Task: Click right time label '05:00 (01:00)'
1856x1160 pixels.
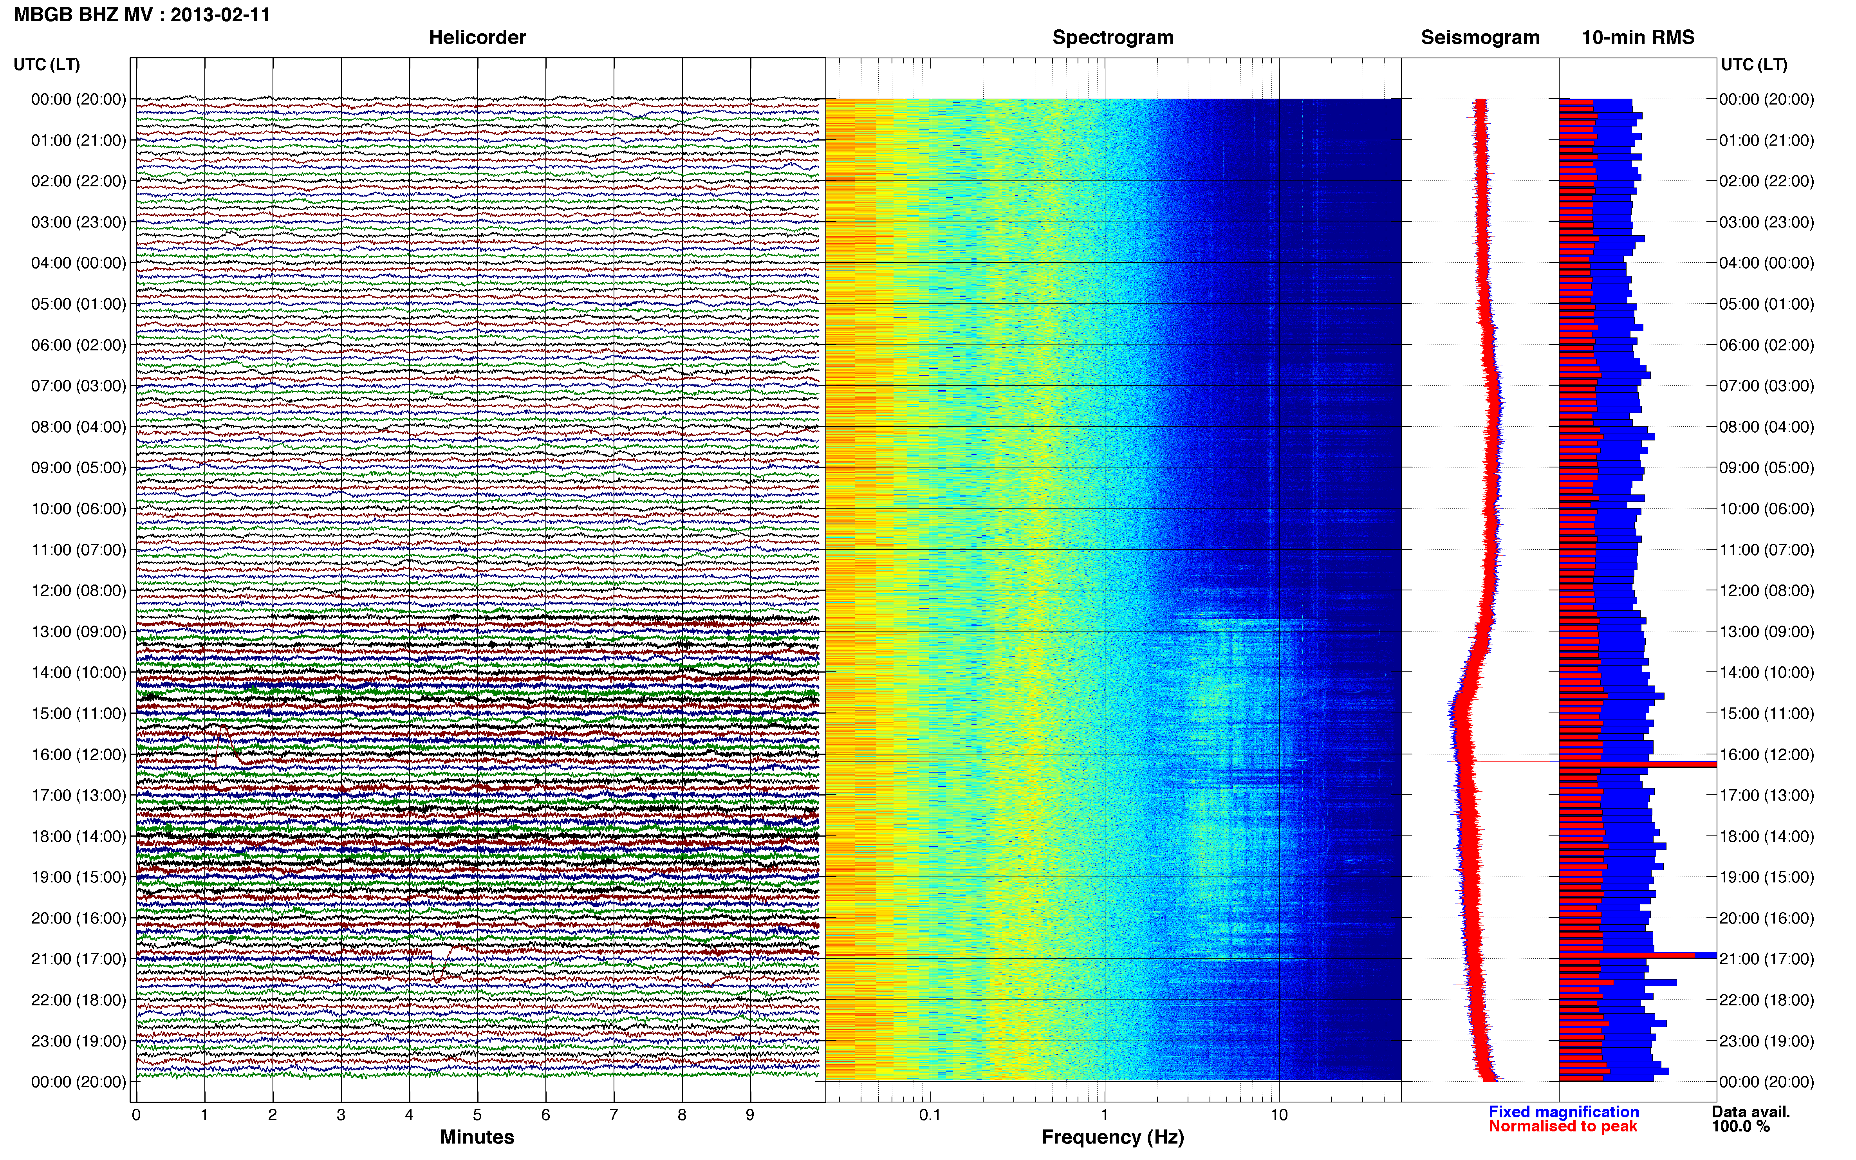Action: 1767,304
